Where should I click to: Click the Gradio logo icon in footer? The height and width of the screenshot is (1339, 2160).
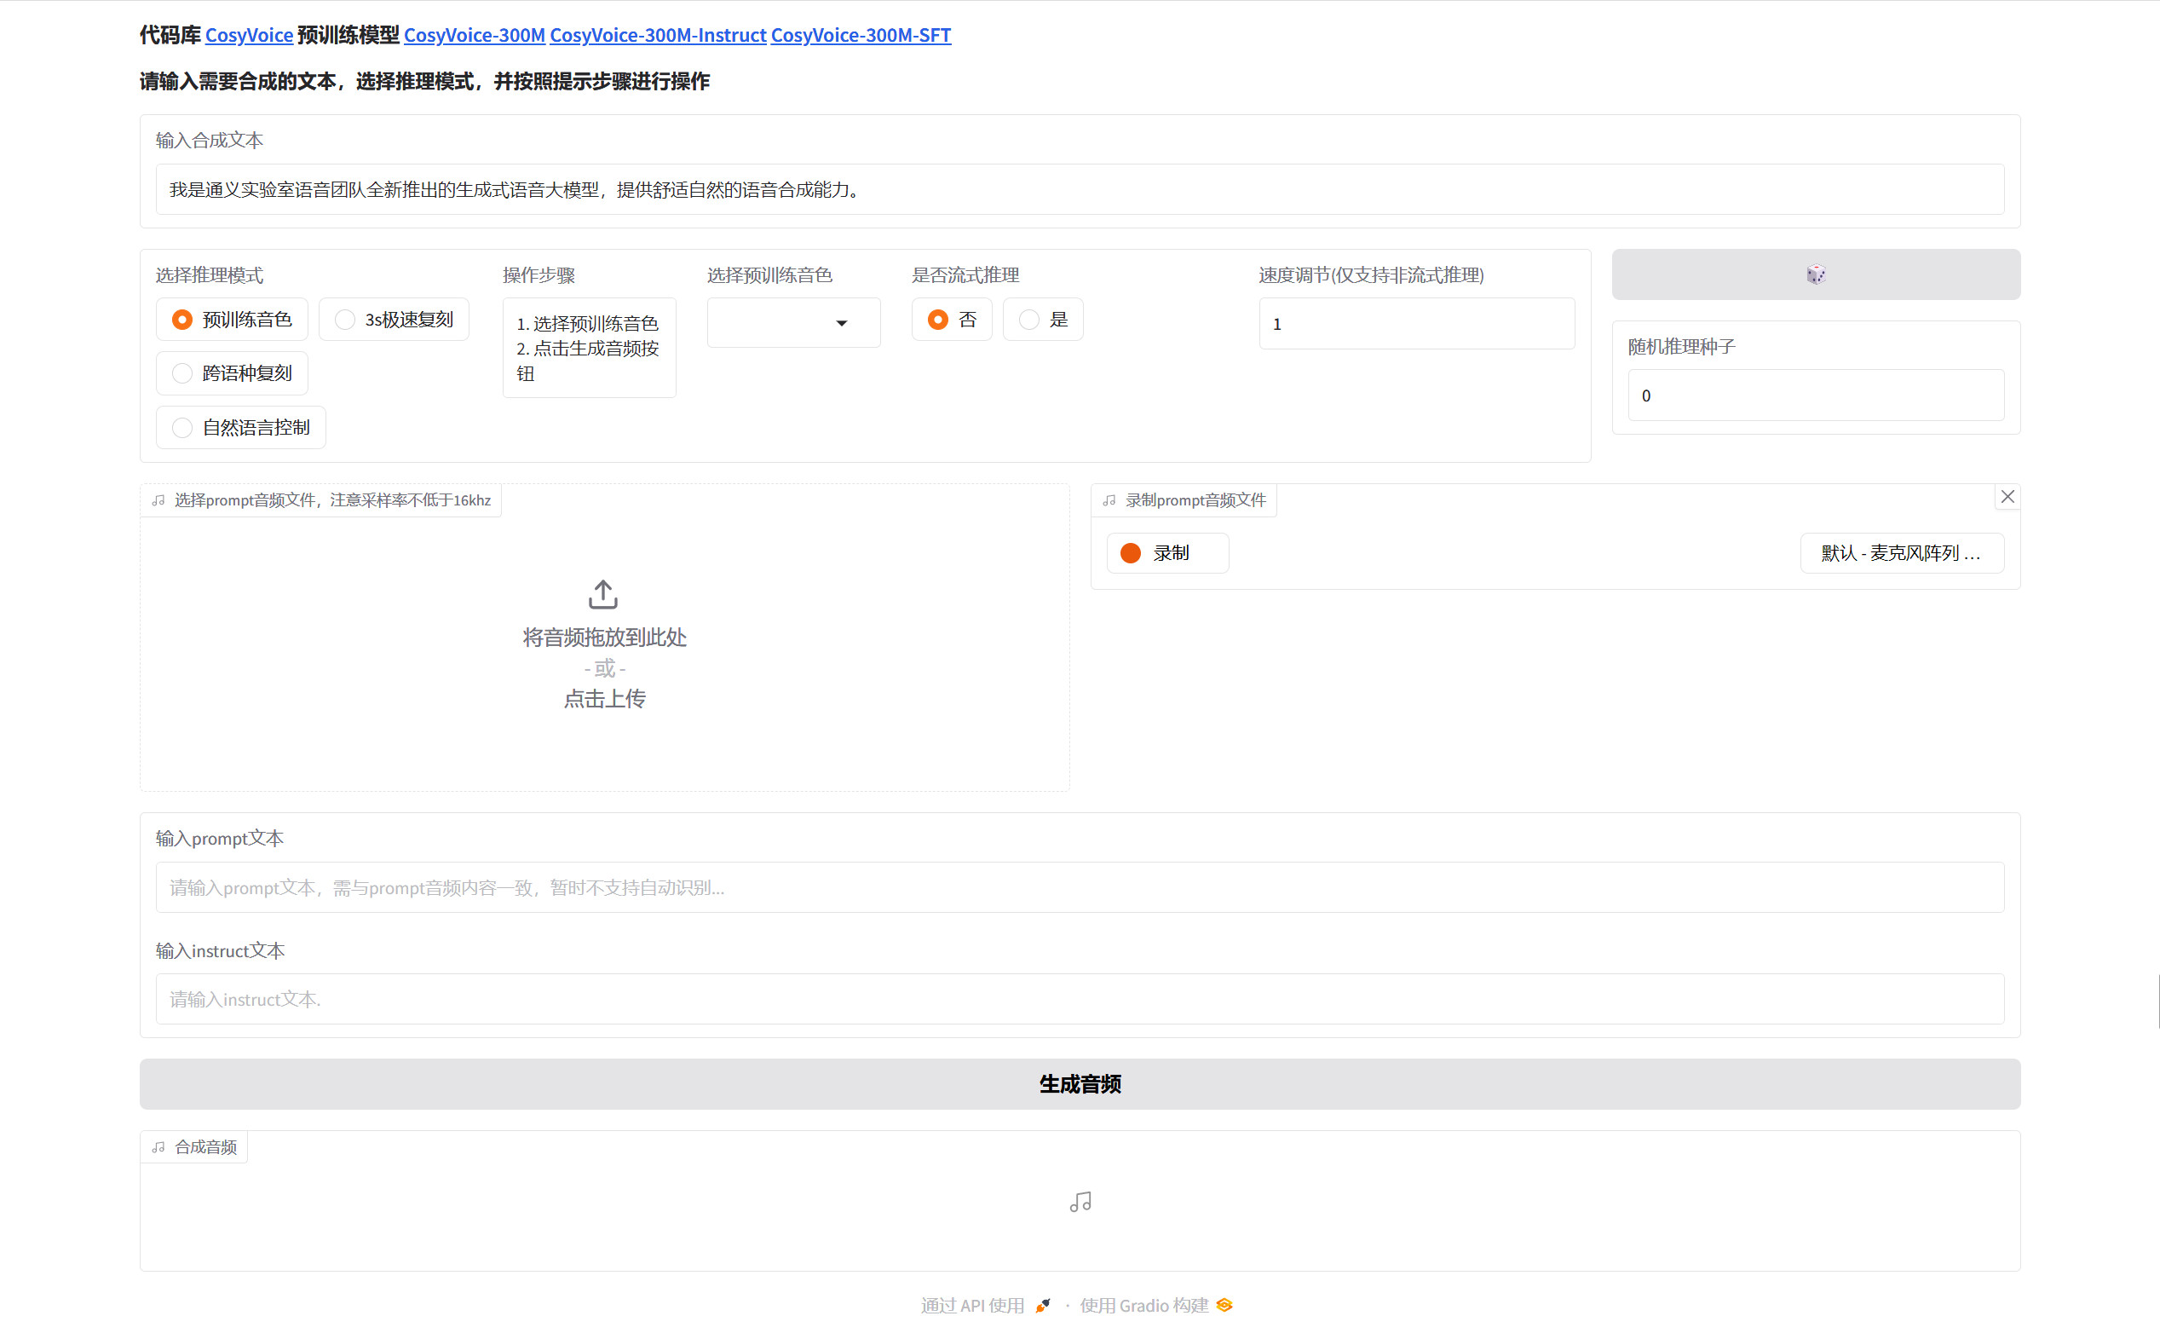tap(1224, 1306)
